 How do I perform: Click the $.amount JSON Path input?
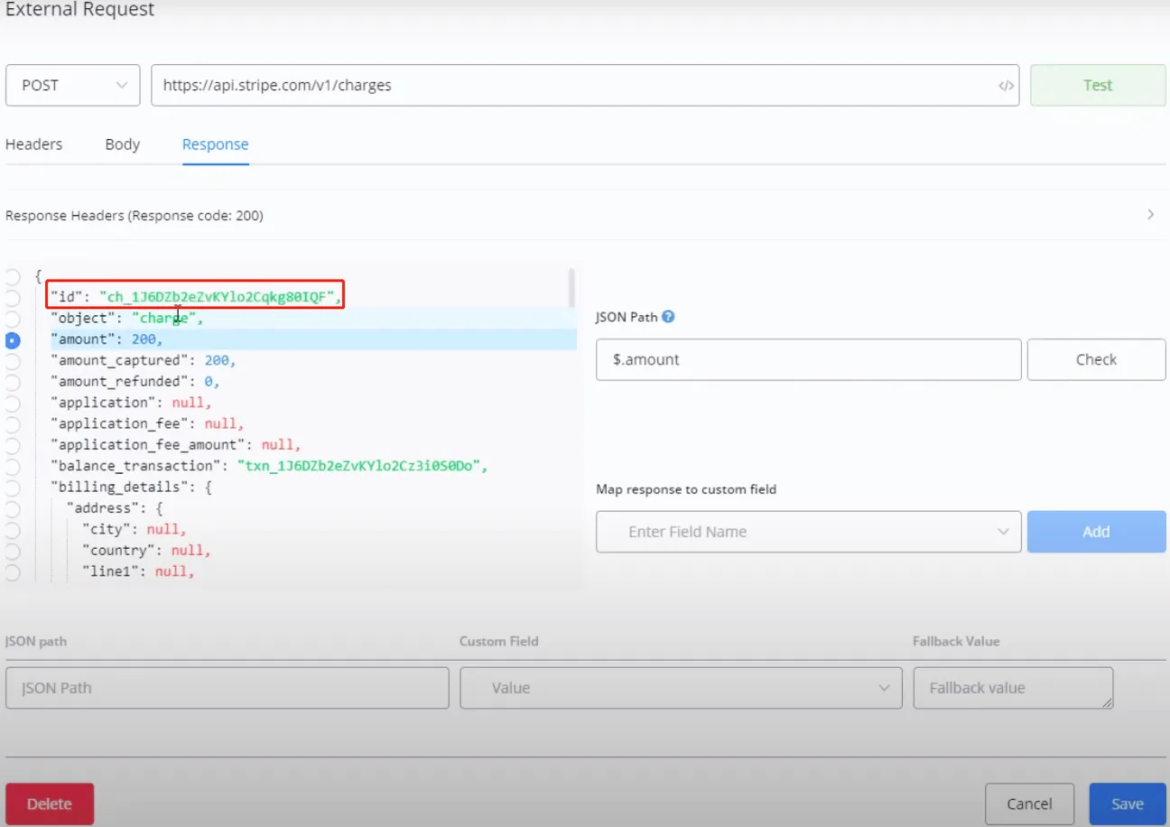(809, 359)
